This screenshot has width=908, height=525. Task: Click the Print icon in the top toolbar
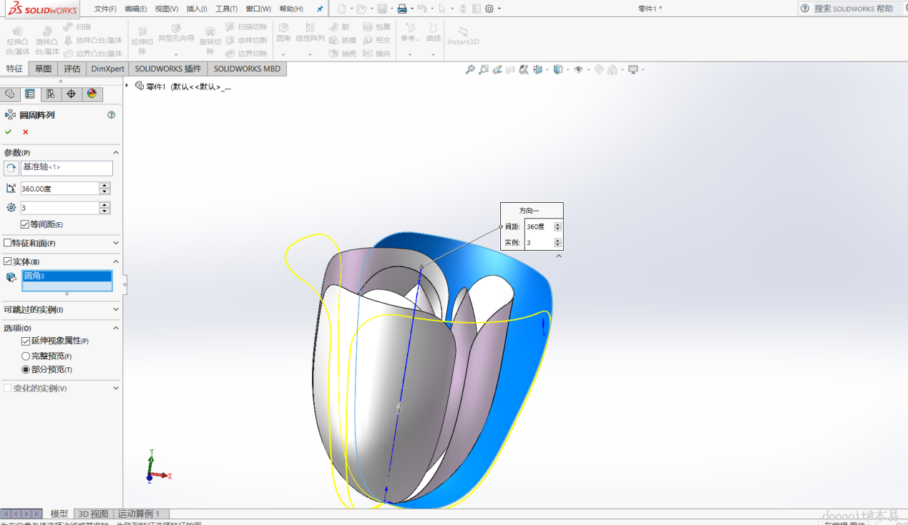[402, 9]
